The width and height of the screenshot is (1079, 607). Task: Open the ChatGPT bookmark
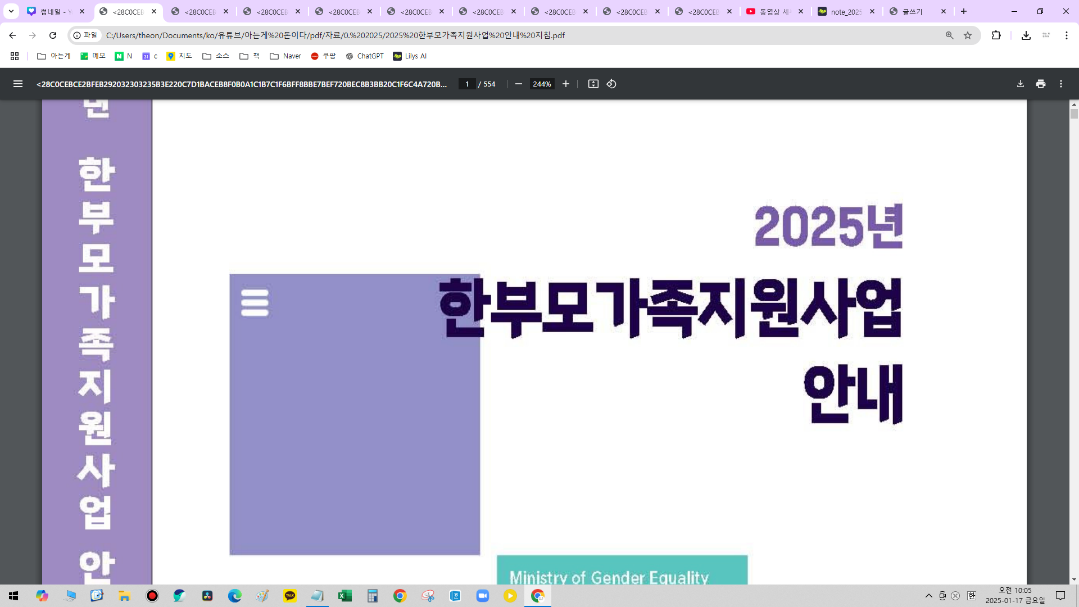click(365, 56)
